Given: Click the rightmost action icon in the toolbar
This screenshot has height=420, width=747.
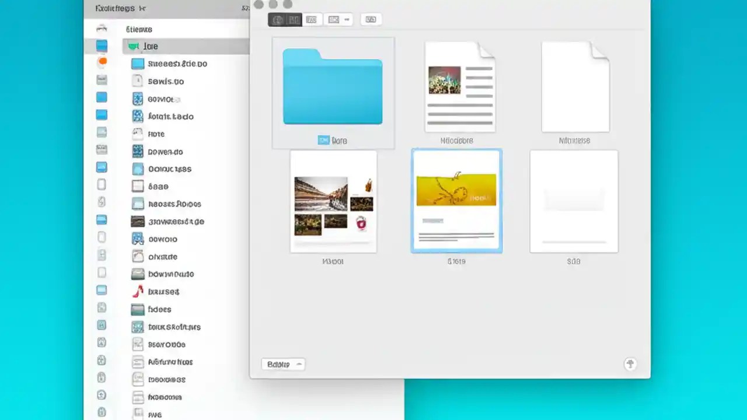Looking at the screenshot, I should click(x=371, y=19).
